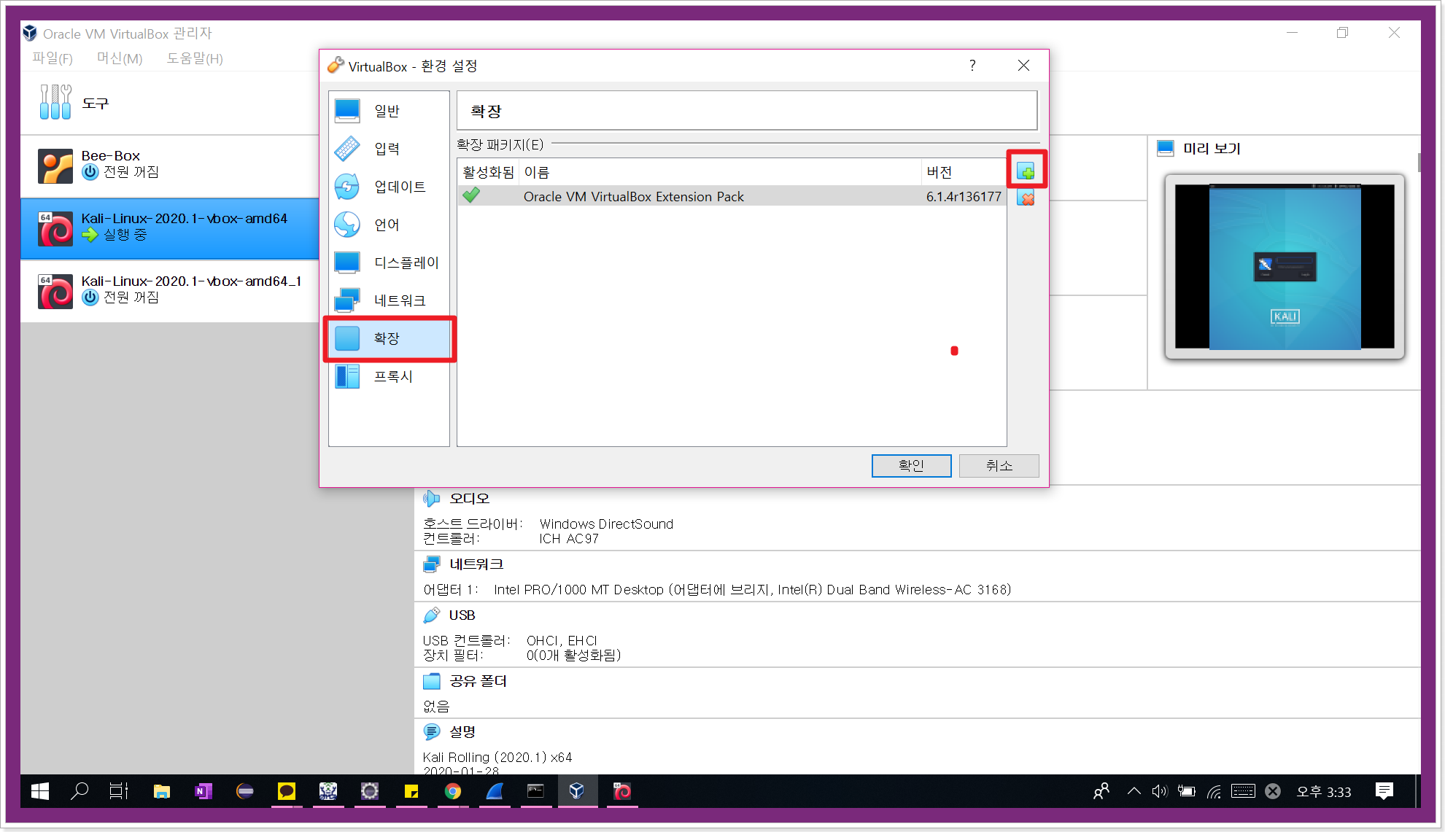Click the green active checkmark of the Extension Pack

[x=472, y=195]
